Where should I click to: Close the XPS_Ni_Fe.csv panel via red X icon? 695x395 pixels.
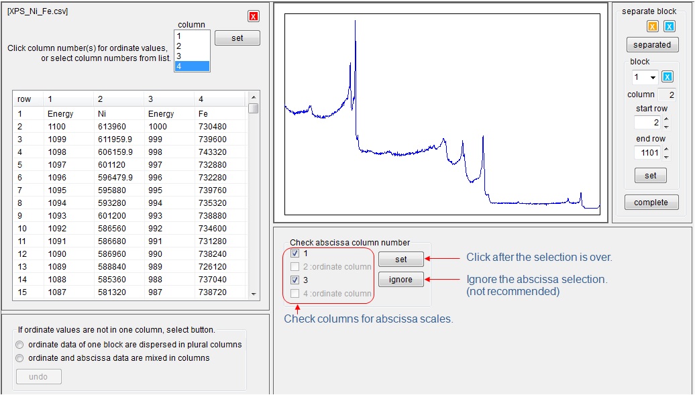[x=253, y=16]
